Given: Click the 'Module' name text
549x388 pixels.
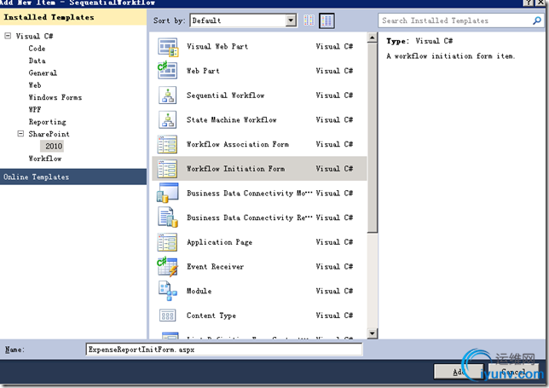Looking at the screenshot, I should [x=199, y=292].
